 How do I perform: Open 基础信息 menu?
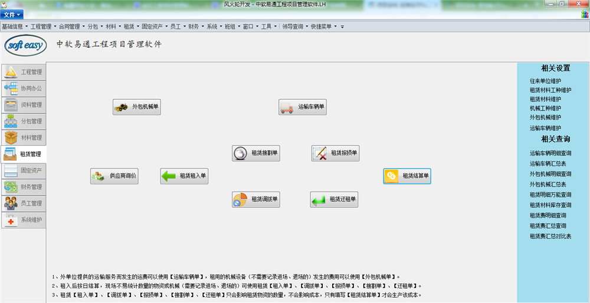[x=15, y=27]
